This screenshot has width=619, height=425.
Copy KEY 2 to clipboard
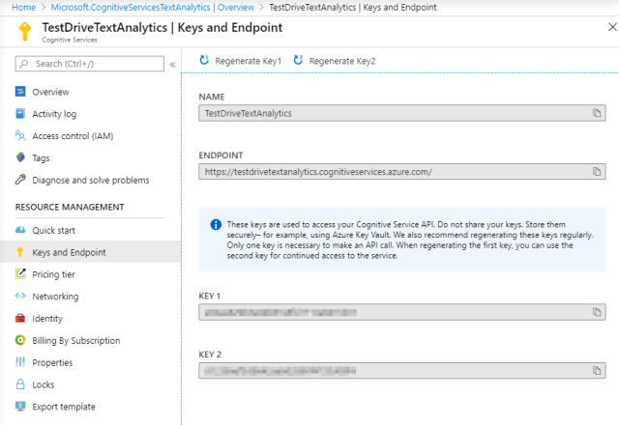pos(597,371)
